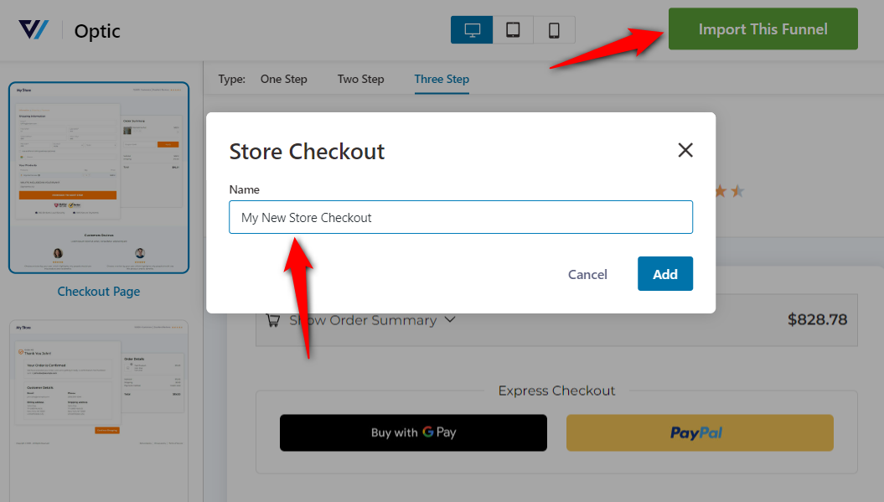Expand Show Order Summary chevron
The width and height of the screenshot is (884, 502).
pyautogui.click(x=449, y=319)
